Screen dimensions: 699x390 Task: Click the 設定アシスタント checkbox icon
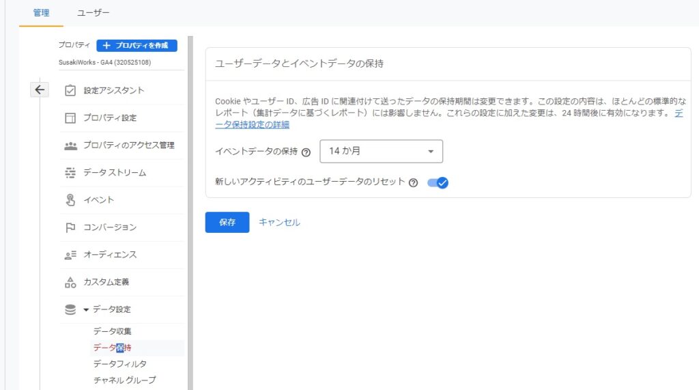tap(70, 91)
